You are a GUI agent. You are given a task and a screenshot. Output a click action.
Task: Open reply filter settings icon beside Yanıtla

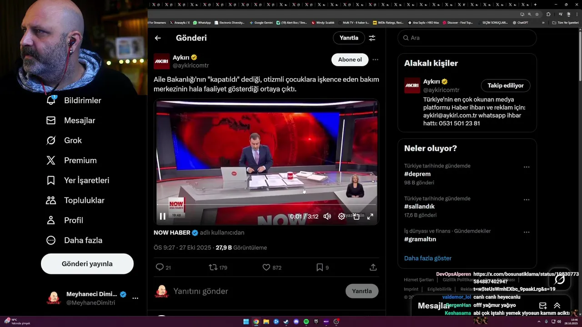click(x=372, y=38)
